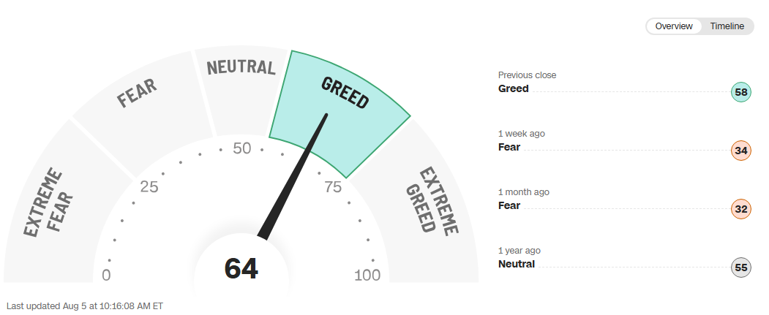Click the 1 month ago 32 badge
The height and width of the screenshot is (315, 769).
tap(740, 209)
